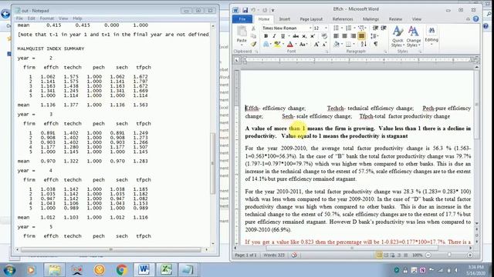Apply Underline from the Font group
Image resolution: width=494 pixels, height=277 pixels.
(283, 36)
